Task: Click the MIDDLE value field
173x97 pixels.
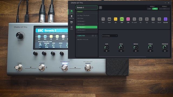Action: pos(136,51)
